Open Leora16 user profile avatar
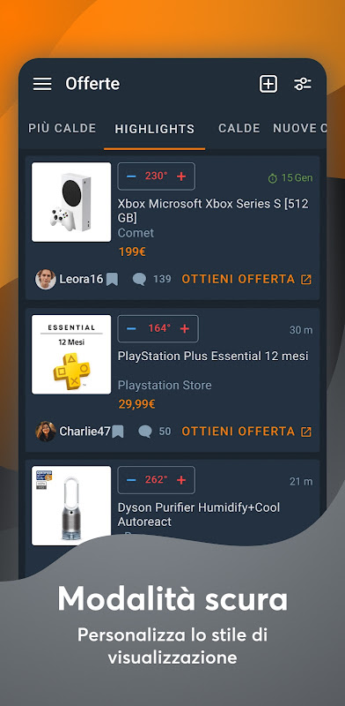This screenshot has height=706, width=345. click(x=46, y=280)
